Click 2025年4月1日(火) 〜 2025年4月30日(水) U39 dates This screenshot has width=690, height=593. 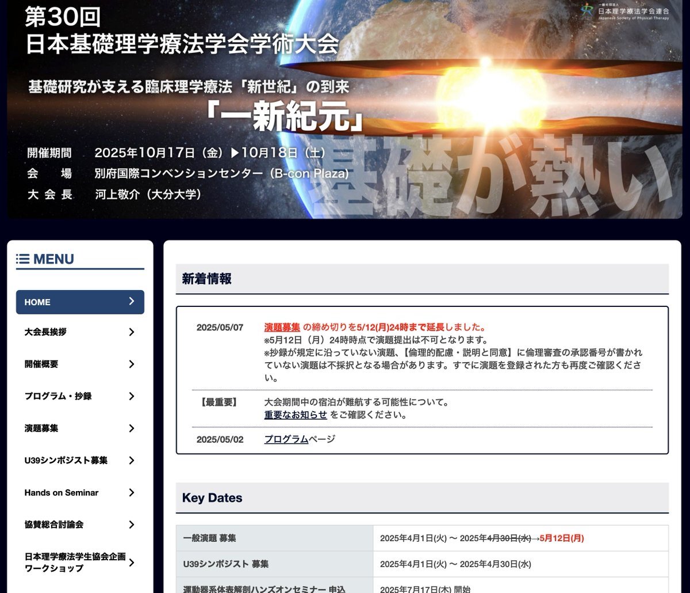455,564
